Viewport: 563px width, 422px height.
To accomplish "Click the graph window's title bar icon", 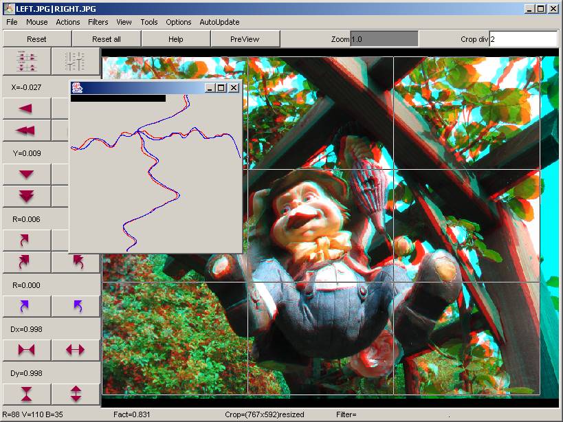I will click(x=77, y=87).
